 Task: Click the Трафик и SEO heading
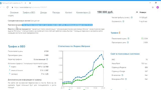tap(17, 46)
